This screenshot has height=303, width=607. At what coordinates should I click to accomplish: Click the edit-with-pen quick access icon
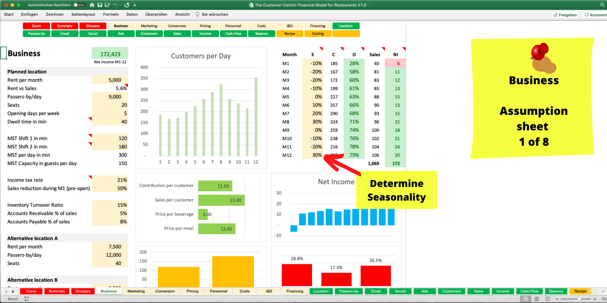(107, 5)
